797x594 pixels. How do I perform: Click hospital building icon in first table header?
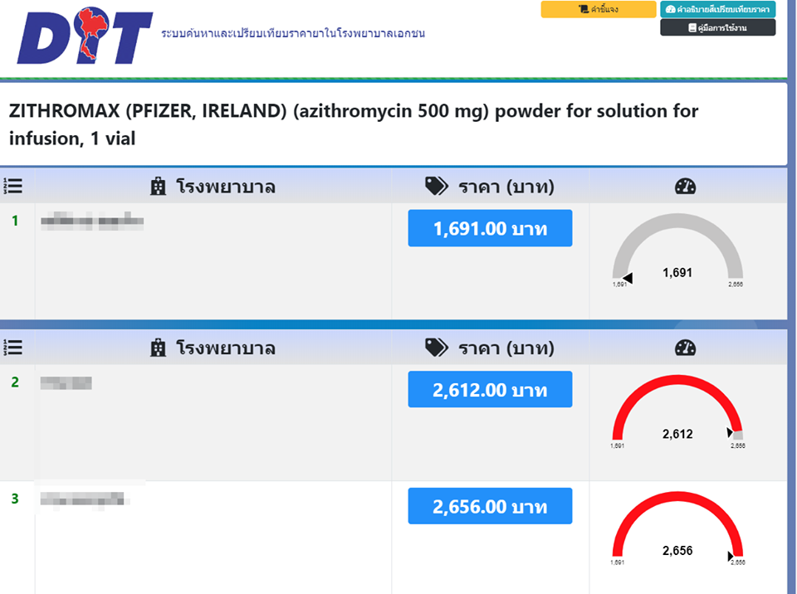pos(158,187)
